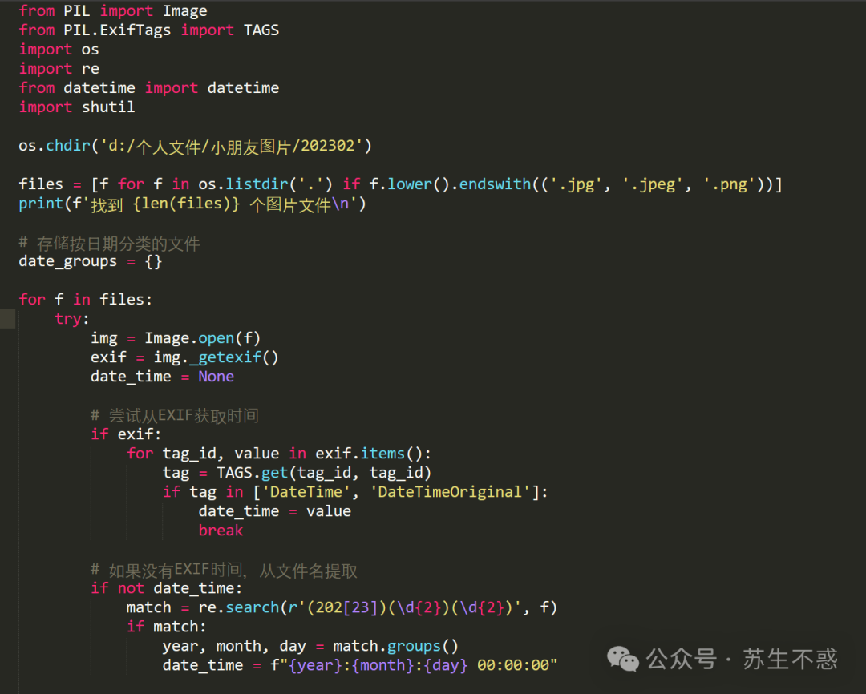866x694 pixels.
Task: Click the line 'date_groups = {}'
Action: 91,261
